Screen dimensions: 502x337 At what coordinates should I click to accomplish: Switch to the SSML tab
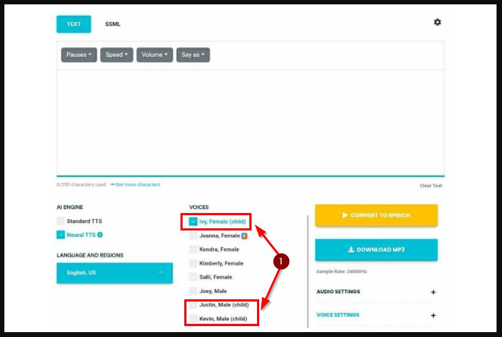[x=113, y=24]
